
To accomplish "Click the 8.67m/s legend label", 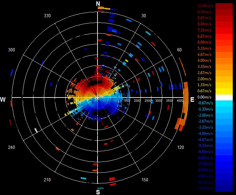I will (204, 18).
